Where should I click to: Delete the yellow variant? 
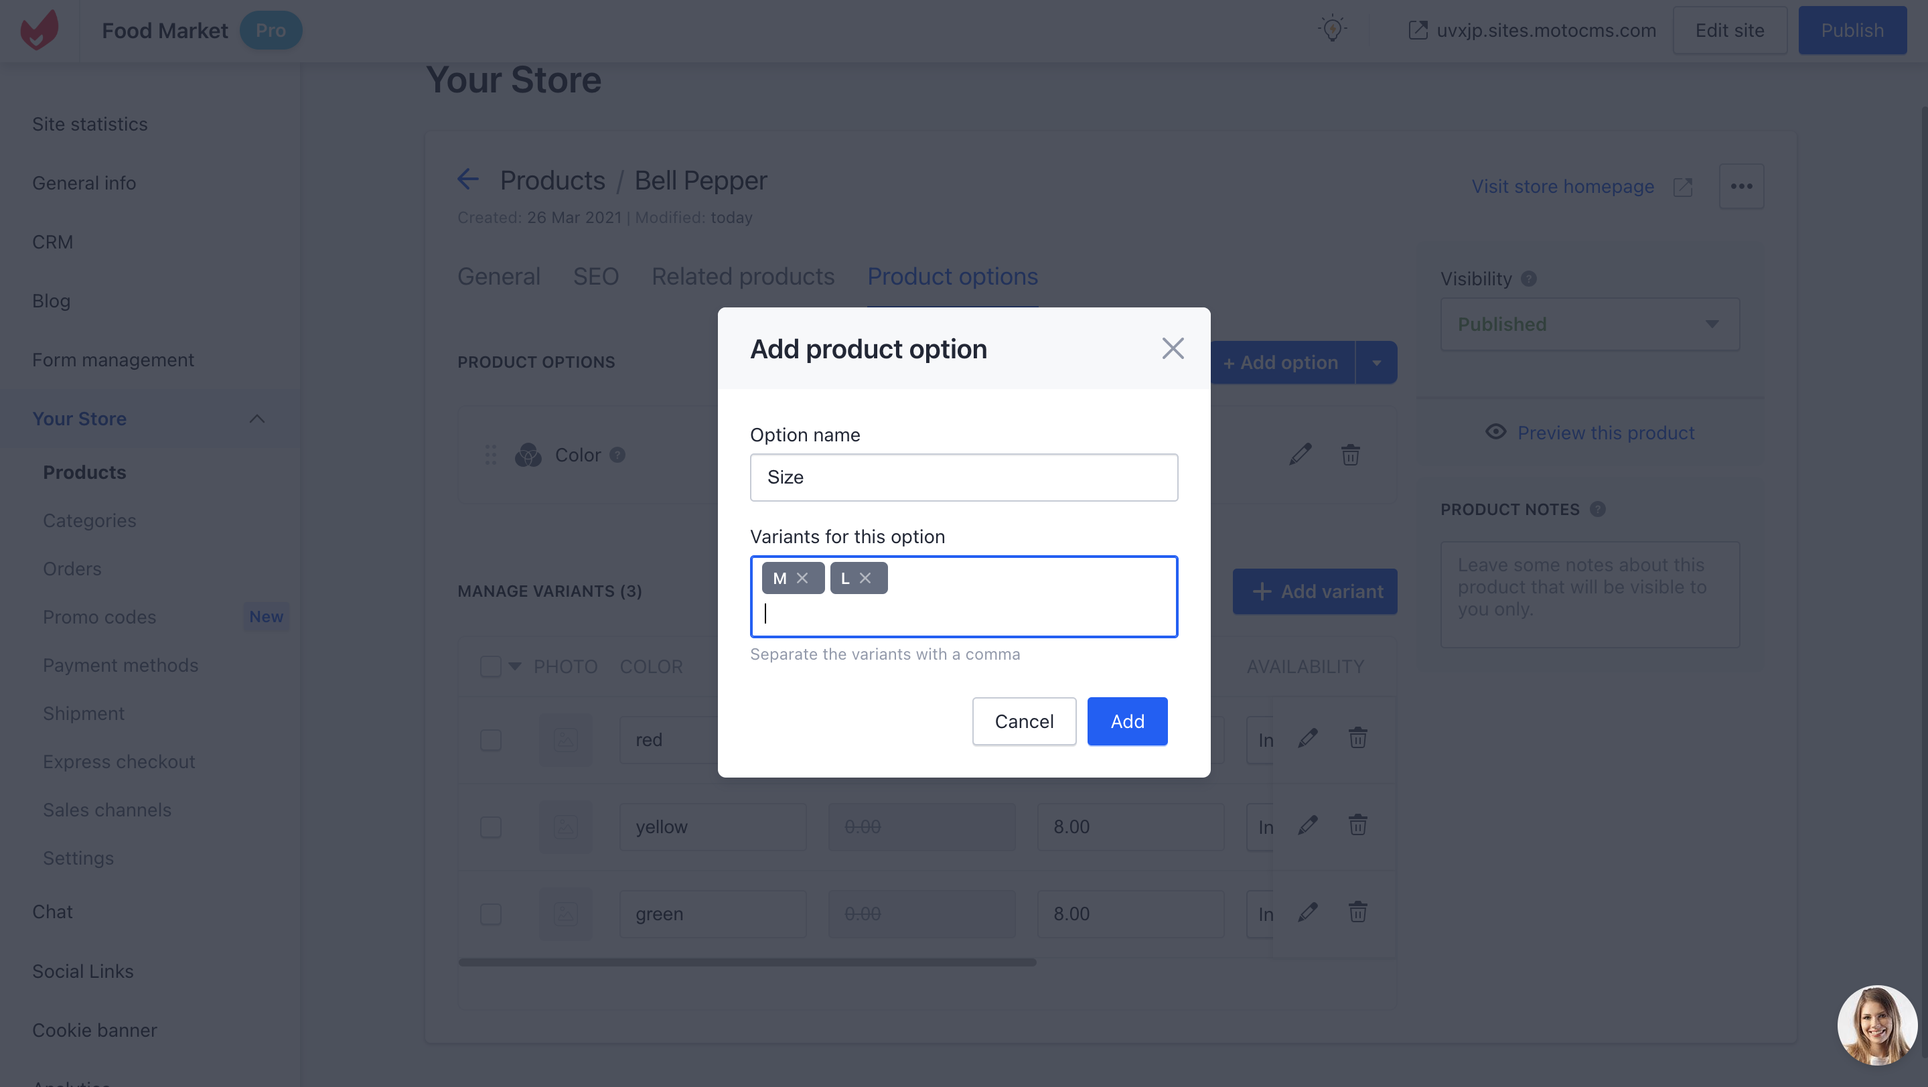point(1357,825)
